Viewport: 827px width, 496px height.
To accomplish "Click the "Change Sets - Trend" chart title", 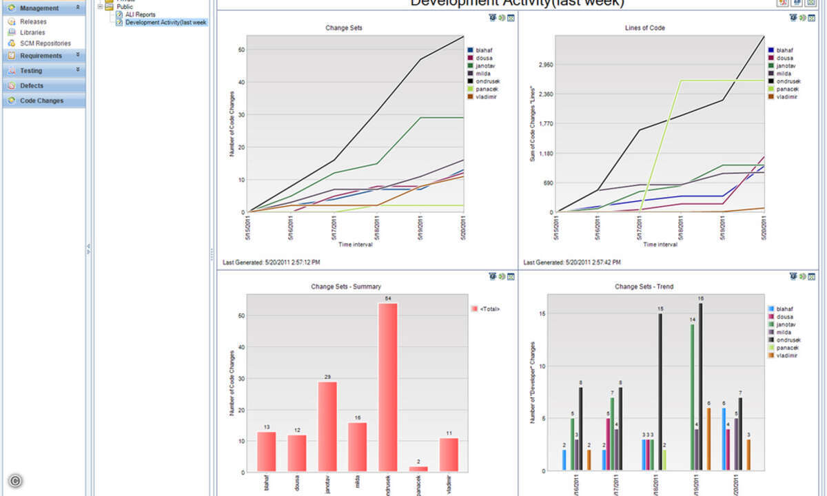I will (x=644, y=287).
